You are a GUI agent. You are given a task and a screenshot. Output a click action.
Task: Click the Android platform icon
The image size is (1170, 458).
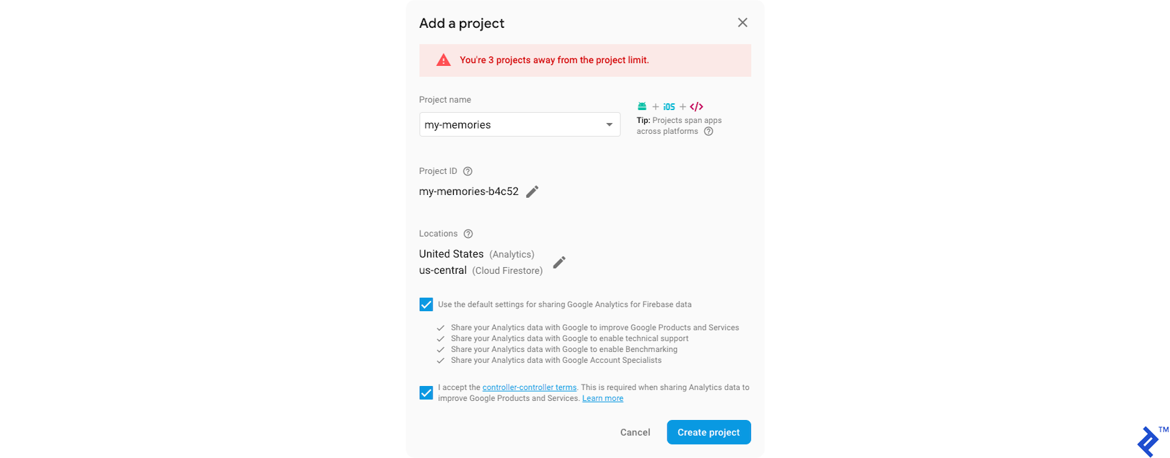click(641, 106)
